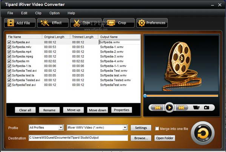226x152 pixels.
Task: Click the Destination path field
Action: click(78, 138)
